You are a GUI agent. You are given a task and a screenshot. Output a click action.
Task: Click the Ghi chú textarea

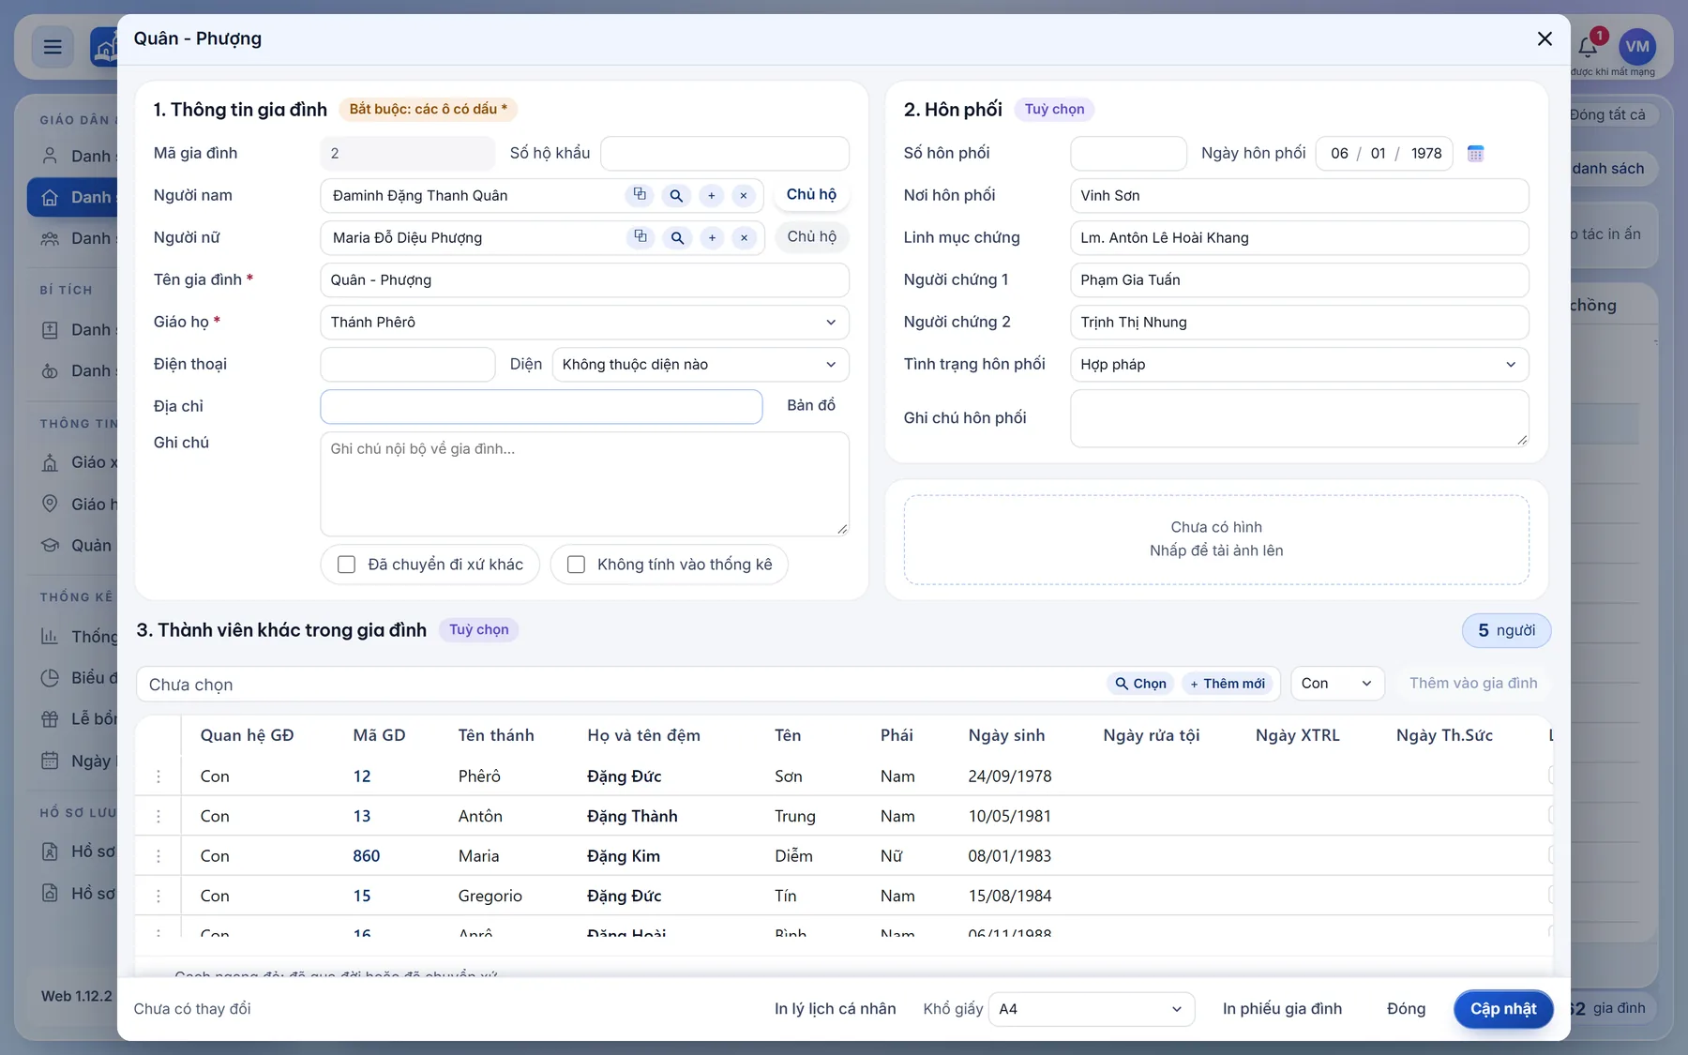(584, 484)
